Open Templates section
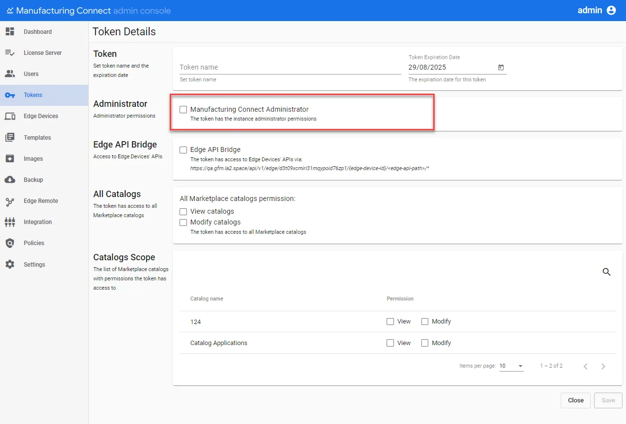Viewport: 626px width, 424px height. (x=44, y=138)
